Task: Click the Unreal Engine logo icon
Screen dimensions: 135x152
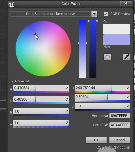Action: (x=11, y=5)
